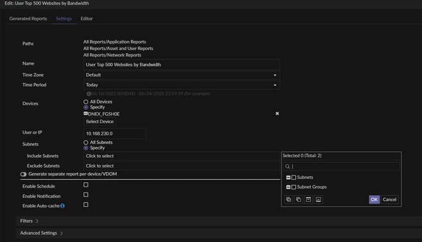Check the Subnets checkbox

(294, 177)
